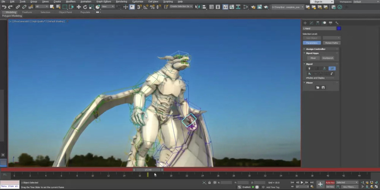Open the Sign In dropdown

tap(322, 2)
